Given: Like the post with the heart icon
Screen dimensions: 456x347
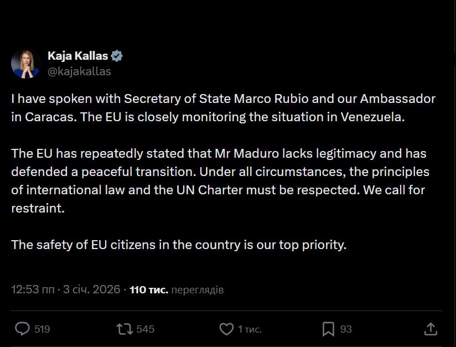Looking at the screenshot, I should [226, 329].
